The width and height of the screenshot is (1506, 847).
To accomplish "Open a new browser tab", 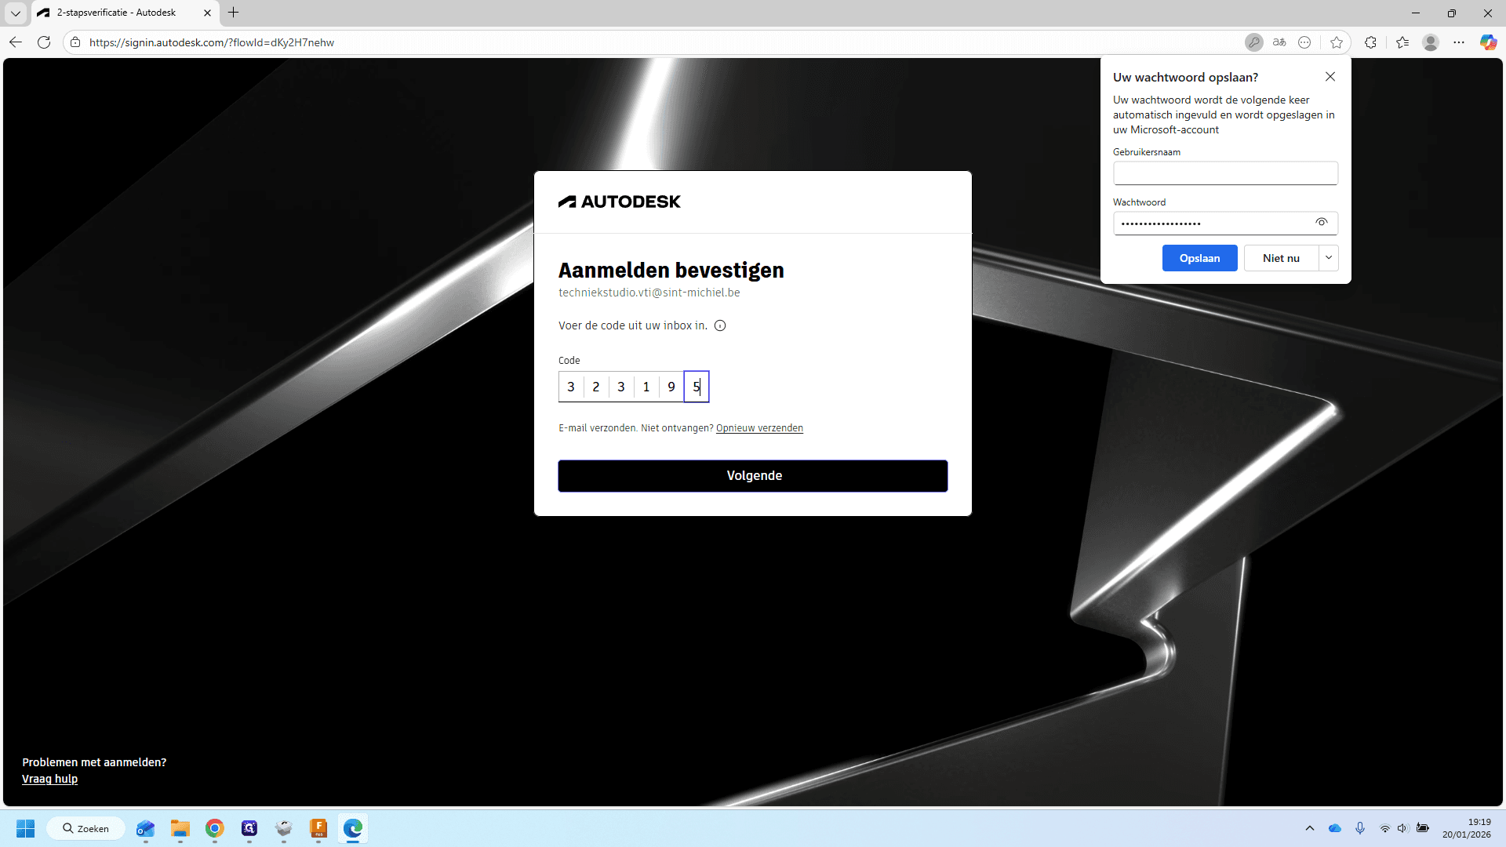I will click(234, 13).
